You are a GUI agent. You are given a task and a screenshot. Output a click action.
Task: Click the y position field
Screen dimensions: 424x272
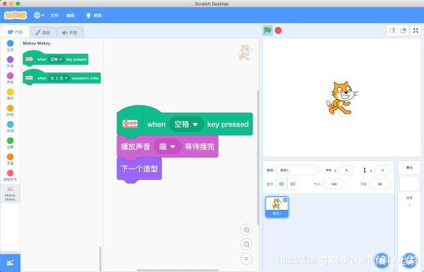[x=382, y=170]
